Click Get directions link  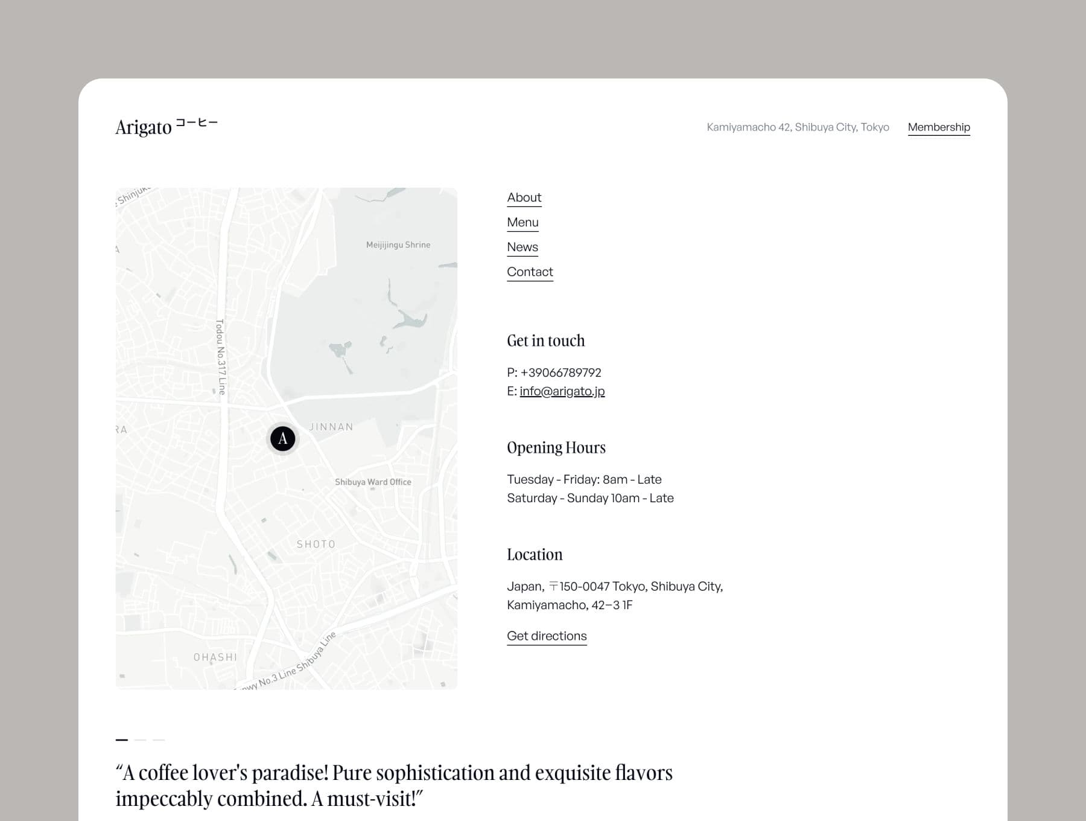[x=546, y=636]
